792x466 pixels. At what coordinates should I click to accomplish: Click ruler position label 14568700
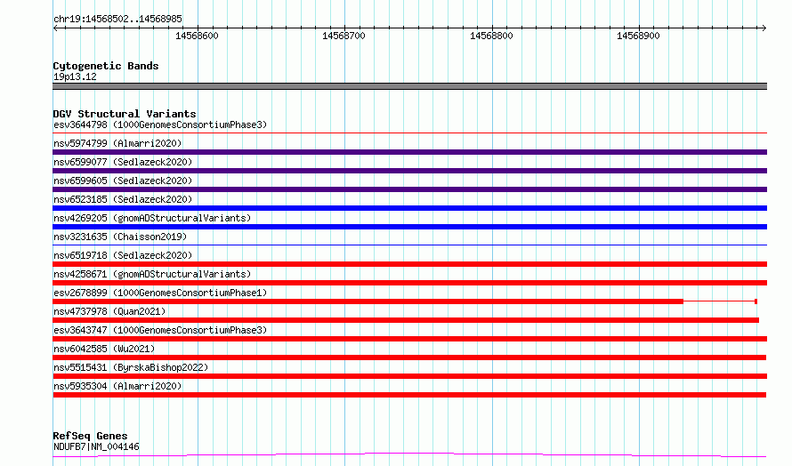click(x=343, y=36)
